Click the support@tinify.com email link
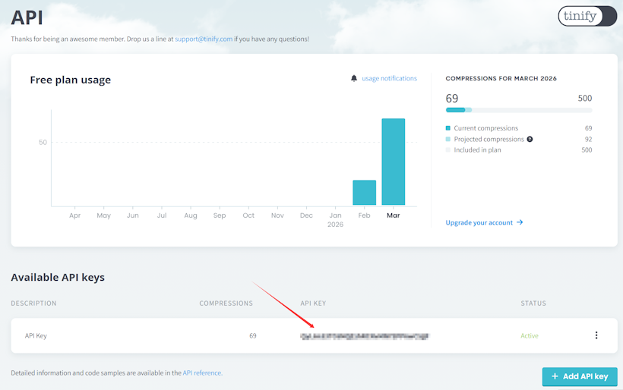 coord(203,39)
